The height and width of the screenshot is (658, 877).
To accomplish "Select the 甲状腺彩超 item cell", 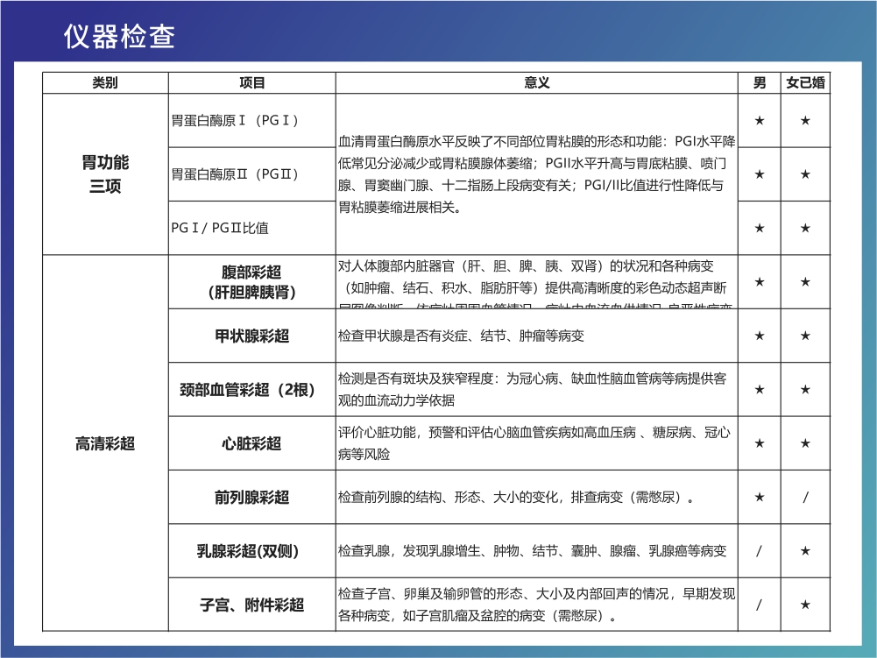I will [251, 336].
